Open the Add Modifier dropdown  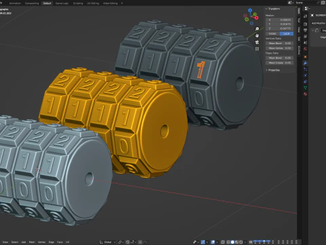point(319,23)
